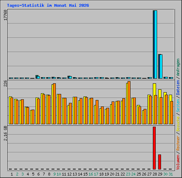The image size is (182, 178).
Task: Click the cyan bar for day 29
Action: pos(161,67)
